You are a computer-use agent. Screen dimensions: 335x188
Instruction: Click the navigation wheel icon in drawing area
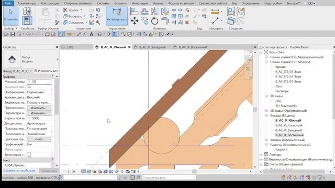(248, 58)
